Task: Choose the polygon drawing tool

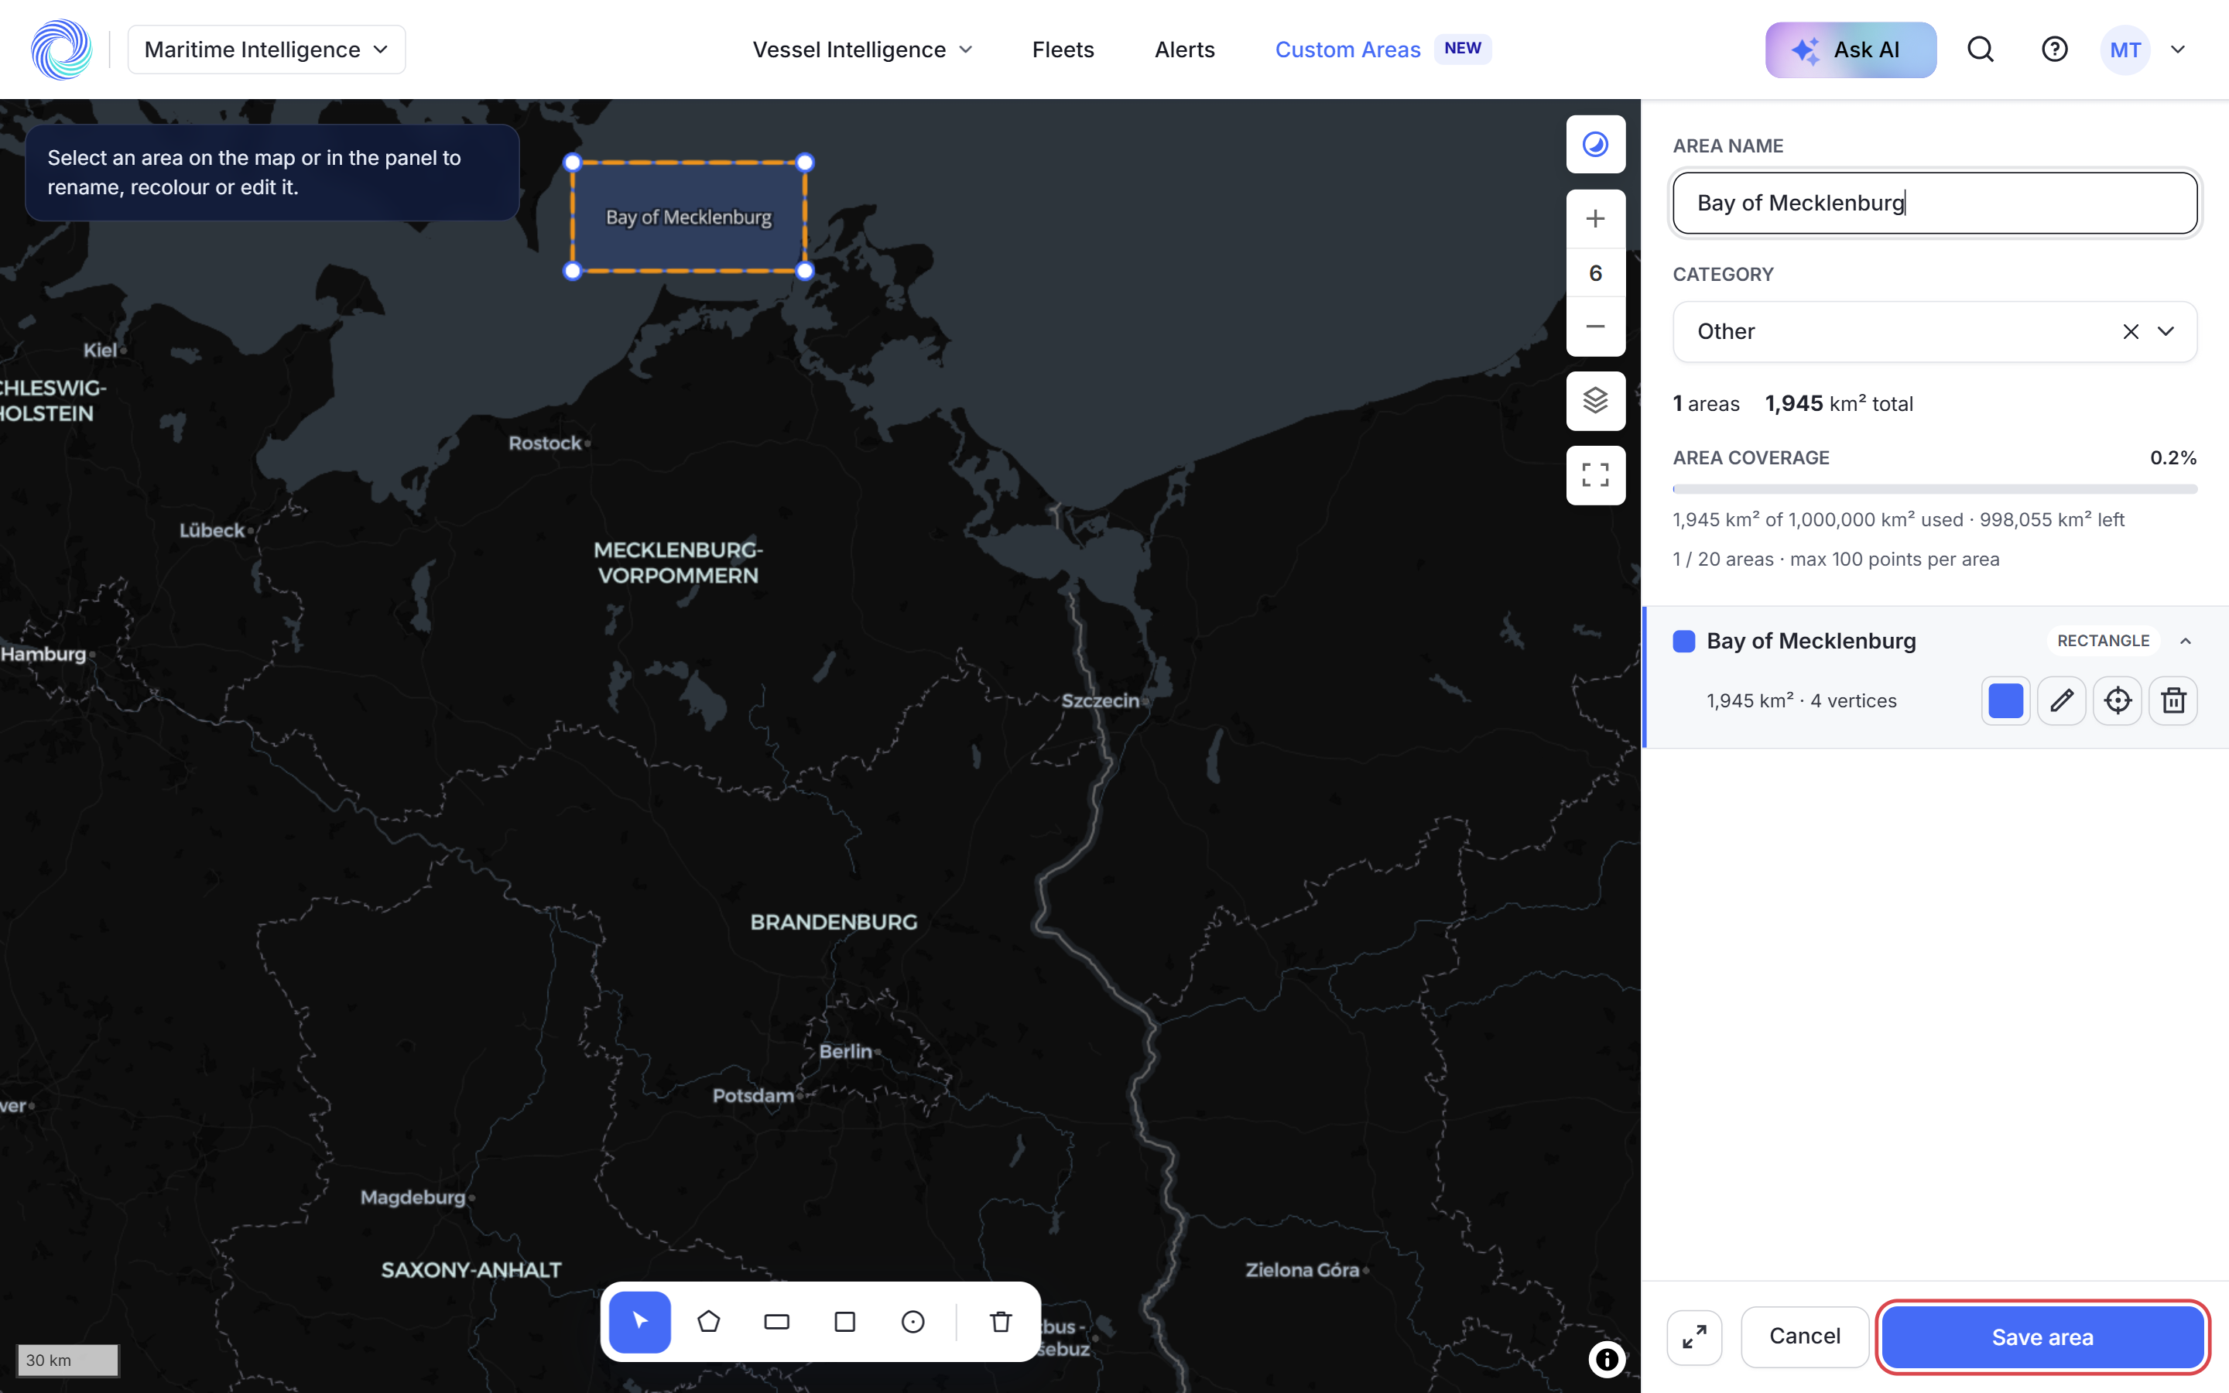Action: 708,1321
